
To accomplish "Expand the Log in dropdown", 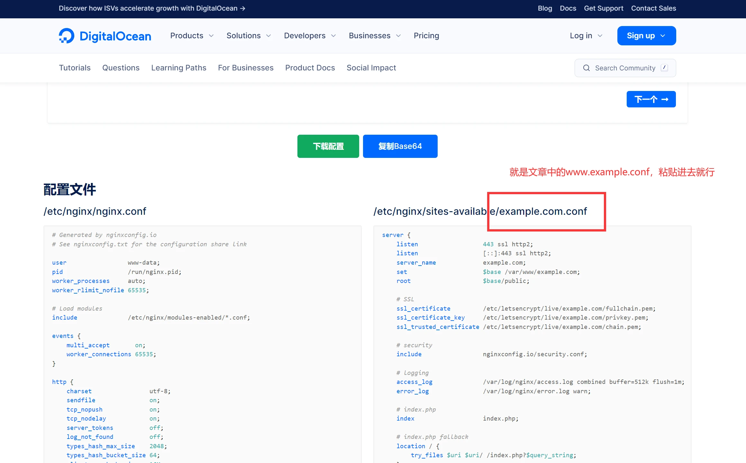I will (x=586, y=36).
